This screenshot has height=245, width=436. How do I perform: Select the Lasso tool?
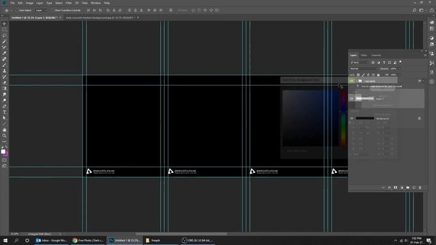point(4,35)
